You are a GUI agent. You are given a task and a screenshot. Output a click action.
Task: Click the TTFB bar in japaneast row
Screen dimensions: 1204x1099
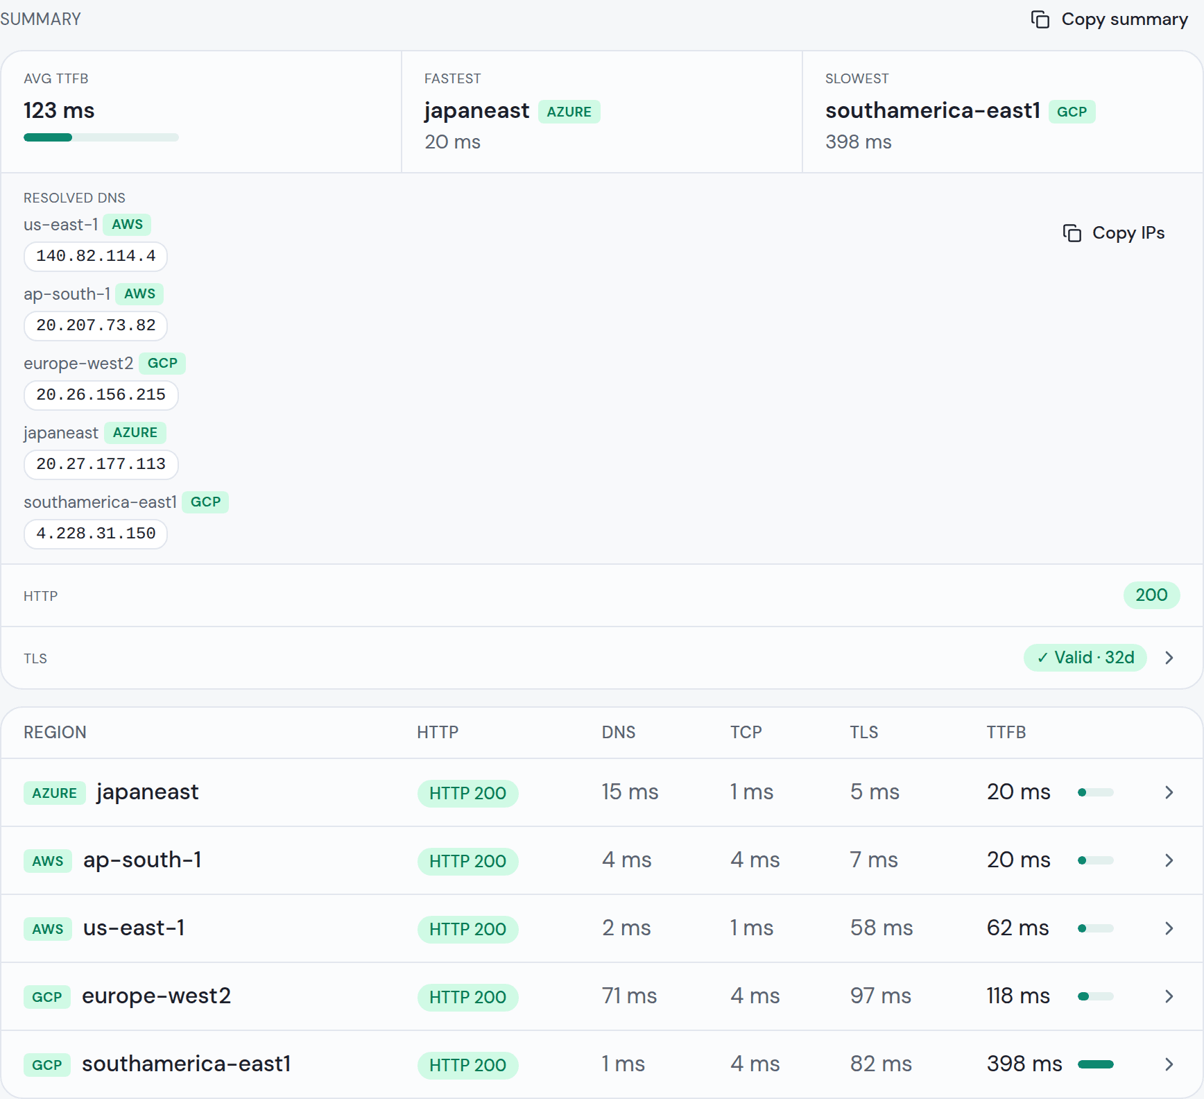[x=1096, y=792]
